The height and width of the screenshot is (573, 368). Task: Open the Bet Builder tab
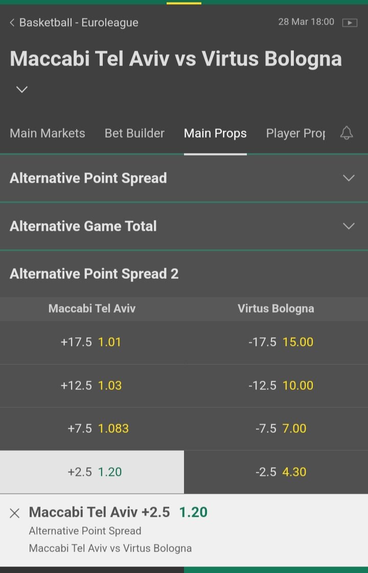[x=134, y=134]
